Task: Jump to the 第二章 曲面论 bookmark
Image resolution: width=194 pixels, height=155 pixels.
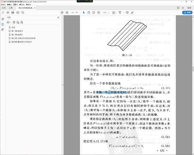Action: coord(17,35)
